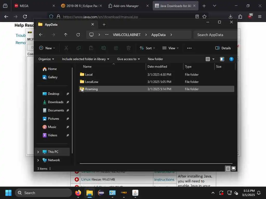Open Firefox from the taskbar
Viewport: 266px width, 199px height.
point(78,193)
